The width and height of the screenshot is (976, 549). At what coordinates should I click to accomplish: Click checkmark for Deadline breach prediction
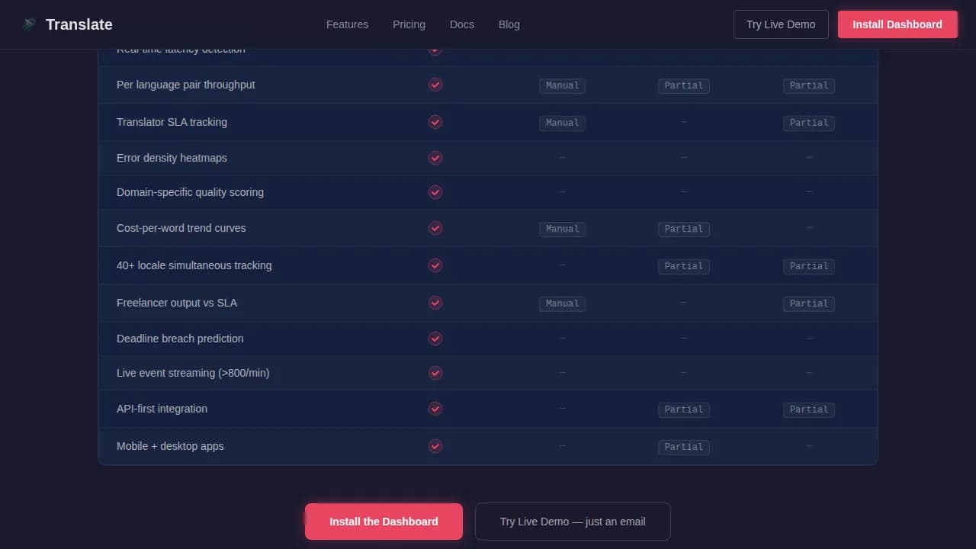(435, 339)
